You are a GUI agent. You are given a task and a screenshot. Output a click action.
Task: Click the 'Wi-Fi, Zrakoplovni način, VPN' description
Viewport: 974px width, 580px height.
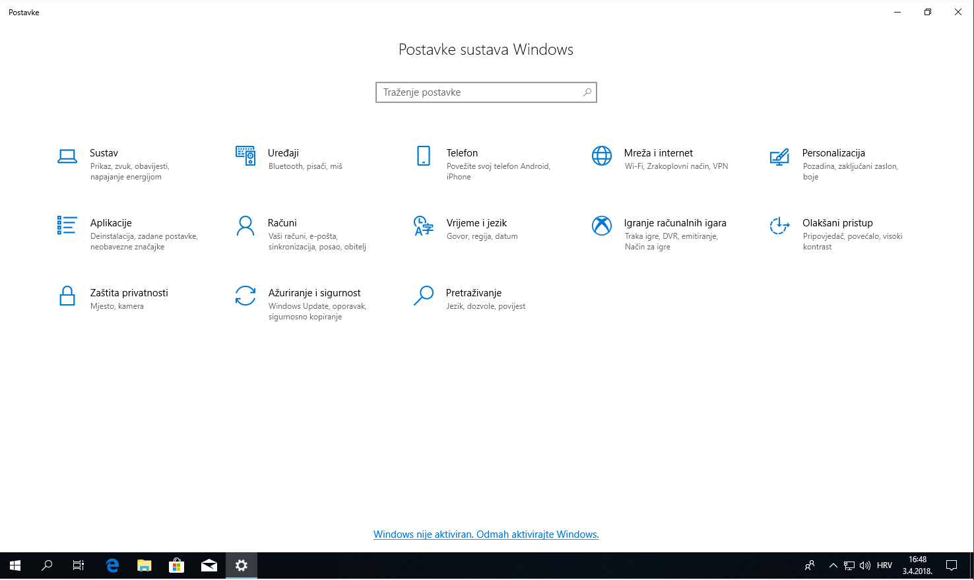click(676, 166)
